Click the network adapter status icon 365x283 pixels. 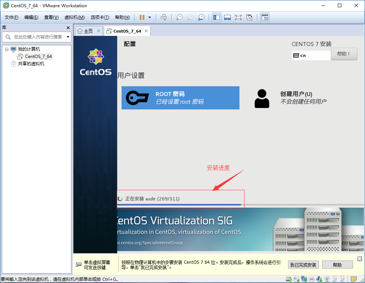(x=304, y=279)
